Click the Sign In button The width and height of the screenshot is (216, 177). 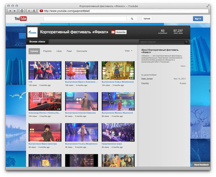point(198,19)
